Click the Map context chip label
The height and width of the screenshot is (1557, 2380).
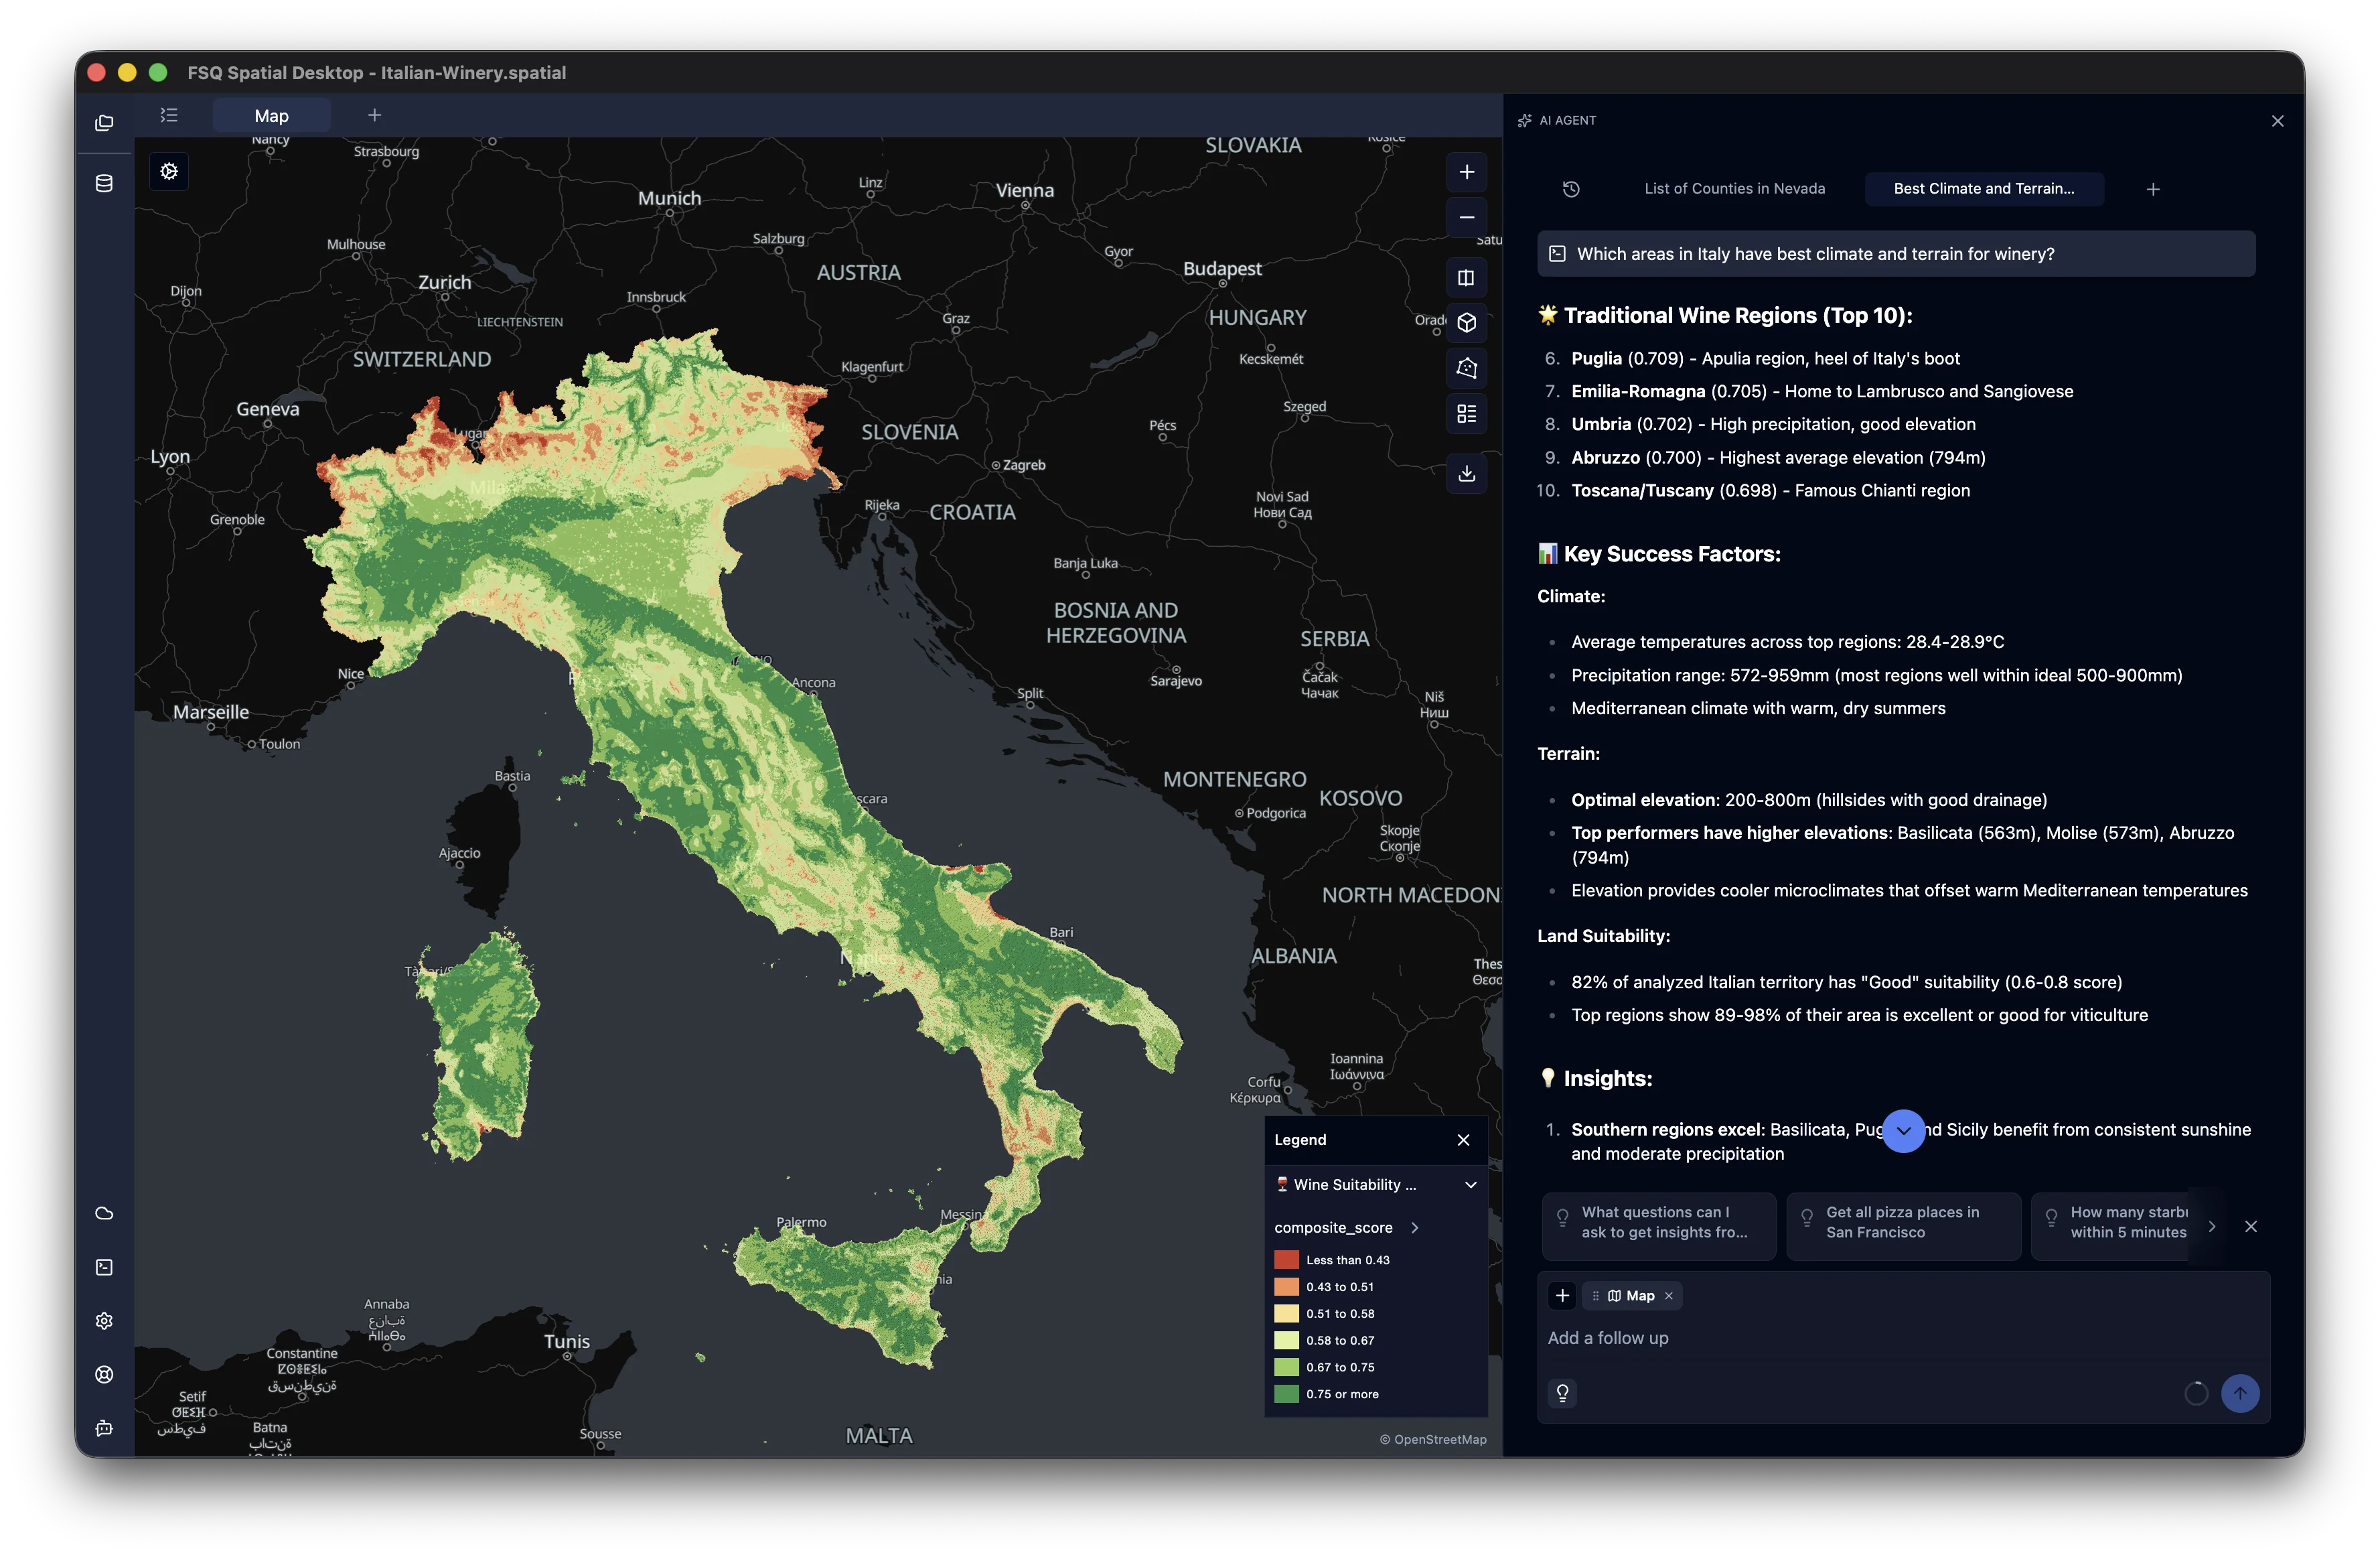(x=1639, y=1296)
